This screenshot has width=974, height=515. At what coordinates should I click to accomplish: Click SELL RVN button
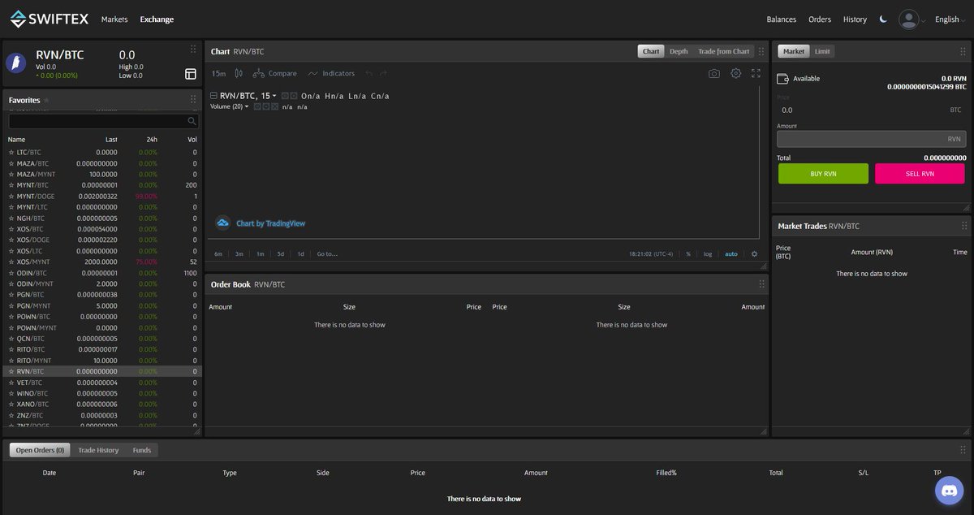920,174
